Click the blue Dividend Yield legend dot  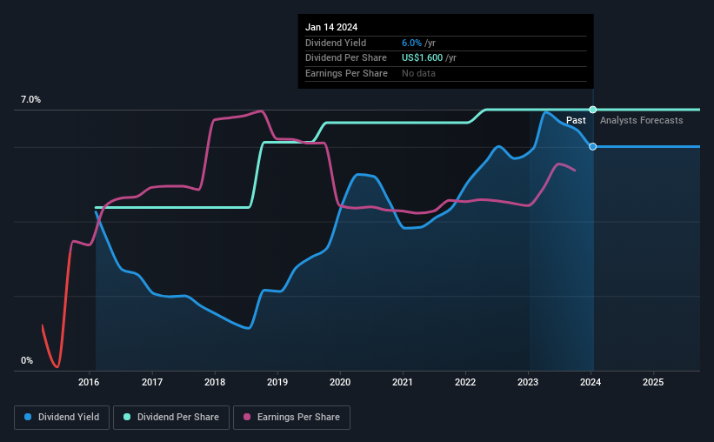coord(28,417)
